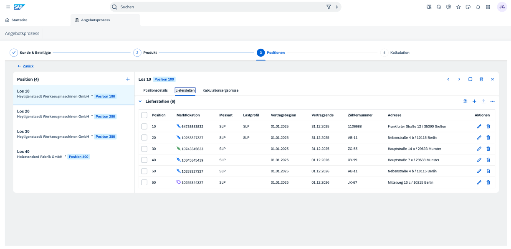Add new Position using plus icon

[x=128, y=79]
